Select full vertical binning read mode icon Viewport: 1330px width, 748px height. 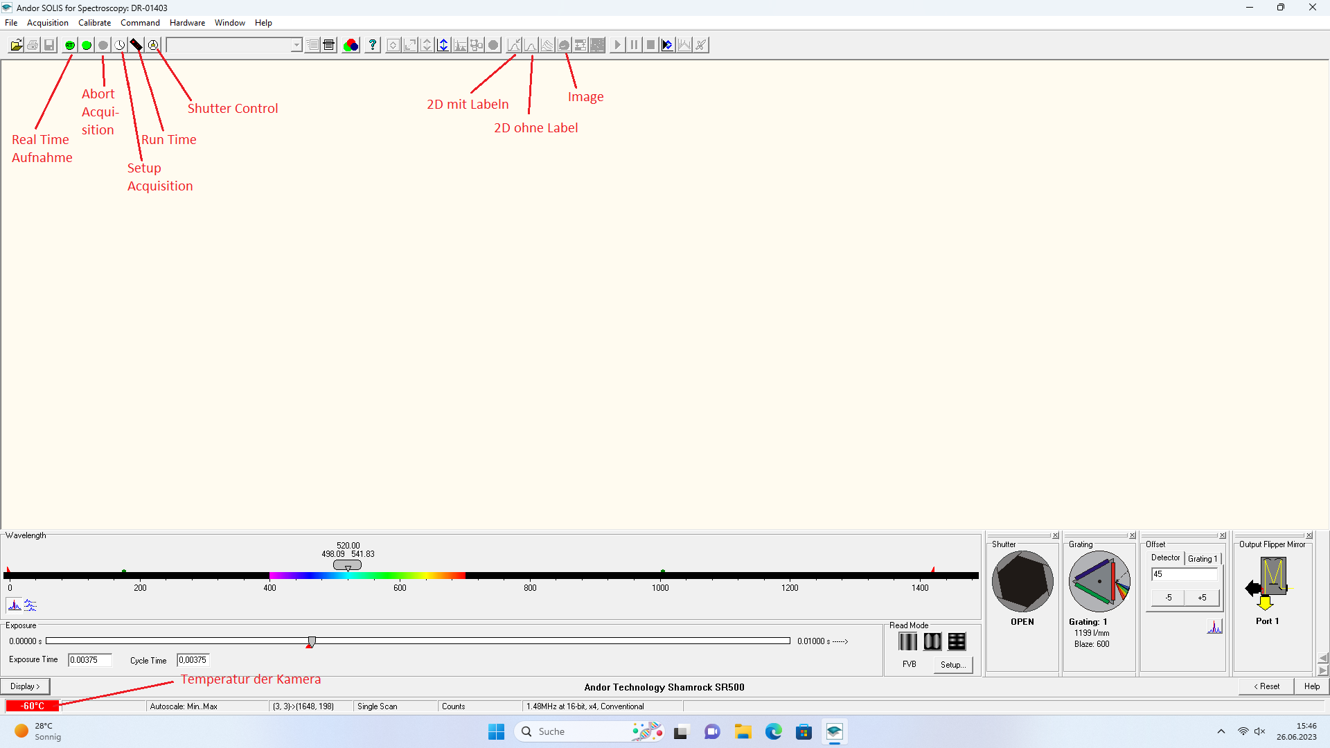(x=907, y=641)
